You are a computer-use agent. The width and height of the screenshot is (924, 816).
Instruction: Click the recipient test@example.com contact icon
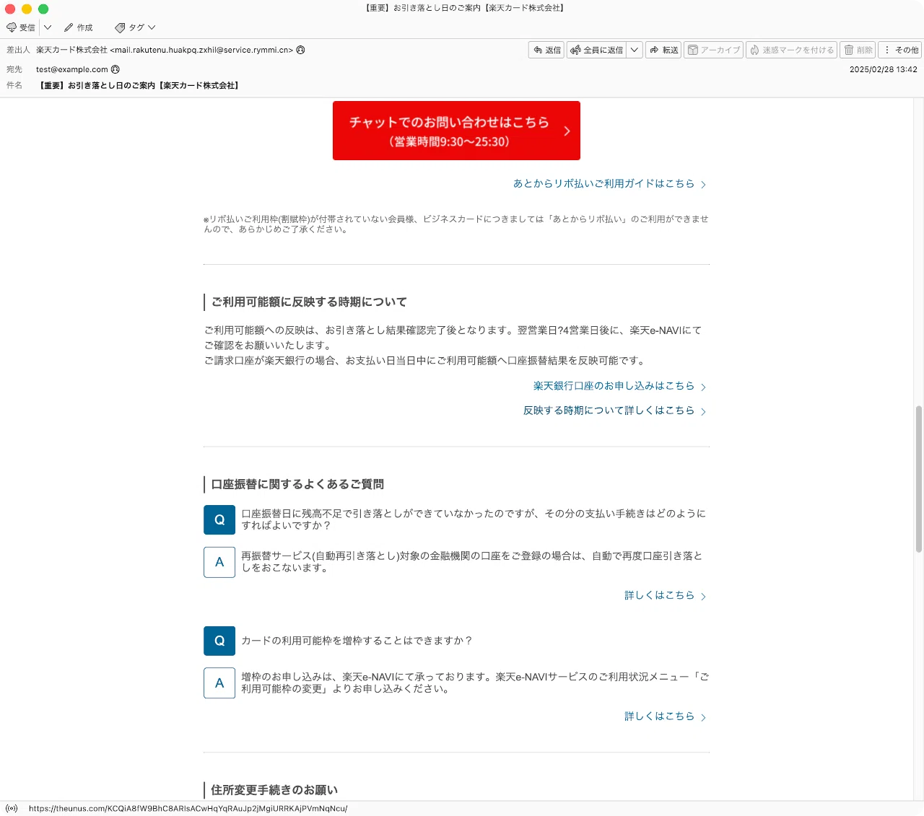coord(115,69)
